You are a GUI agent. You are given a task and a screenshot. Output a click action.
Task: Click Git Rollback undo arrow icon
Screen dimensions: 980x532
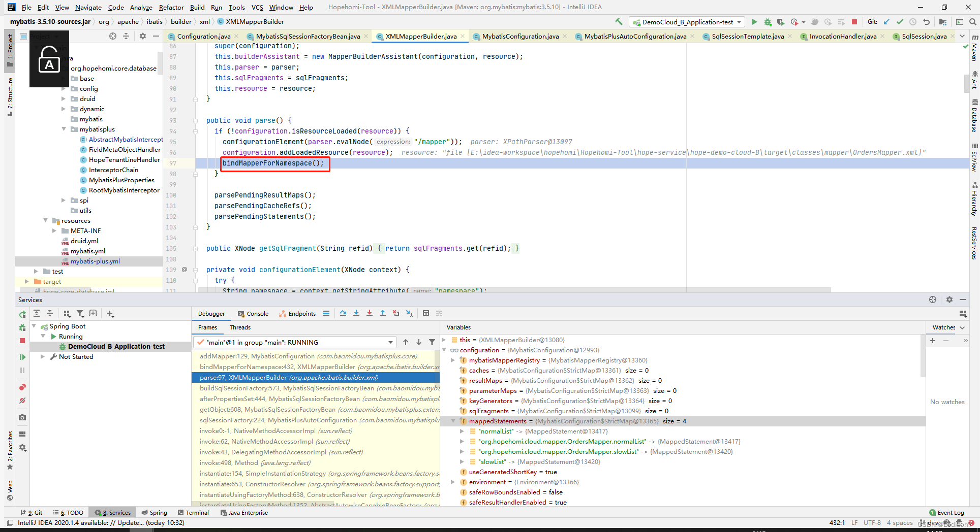926,22
